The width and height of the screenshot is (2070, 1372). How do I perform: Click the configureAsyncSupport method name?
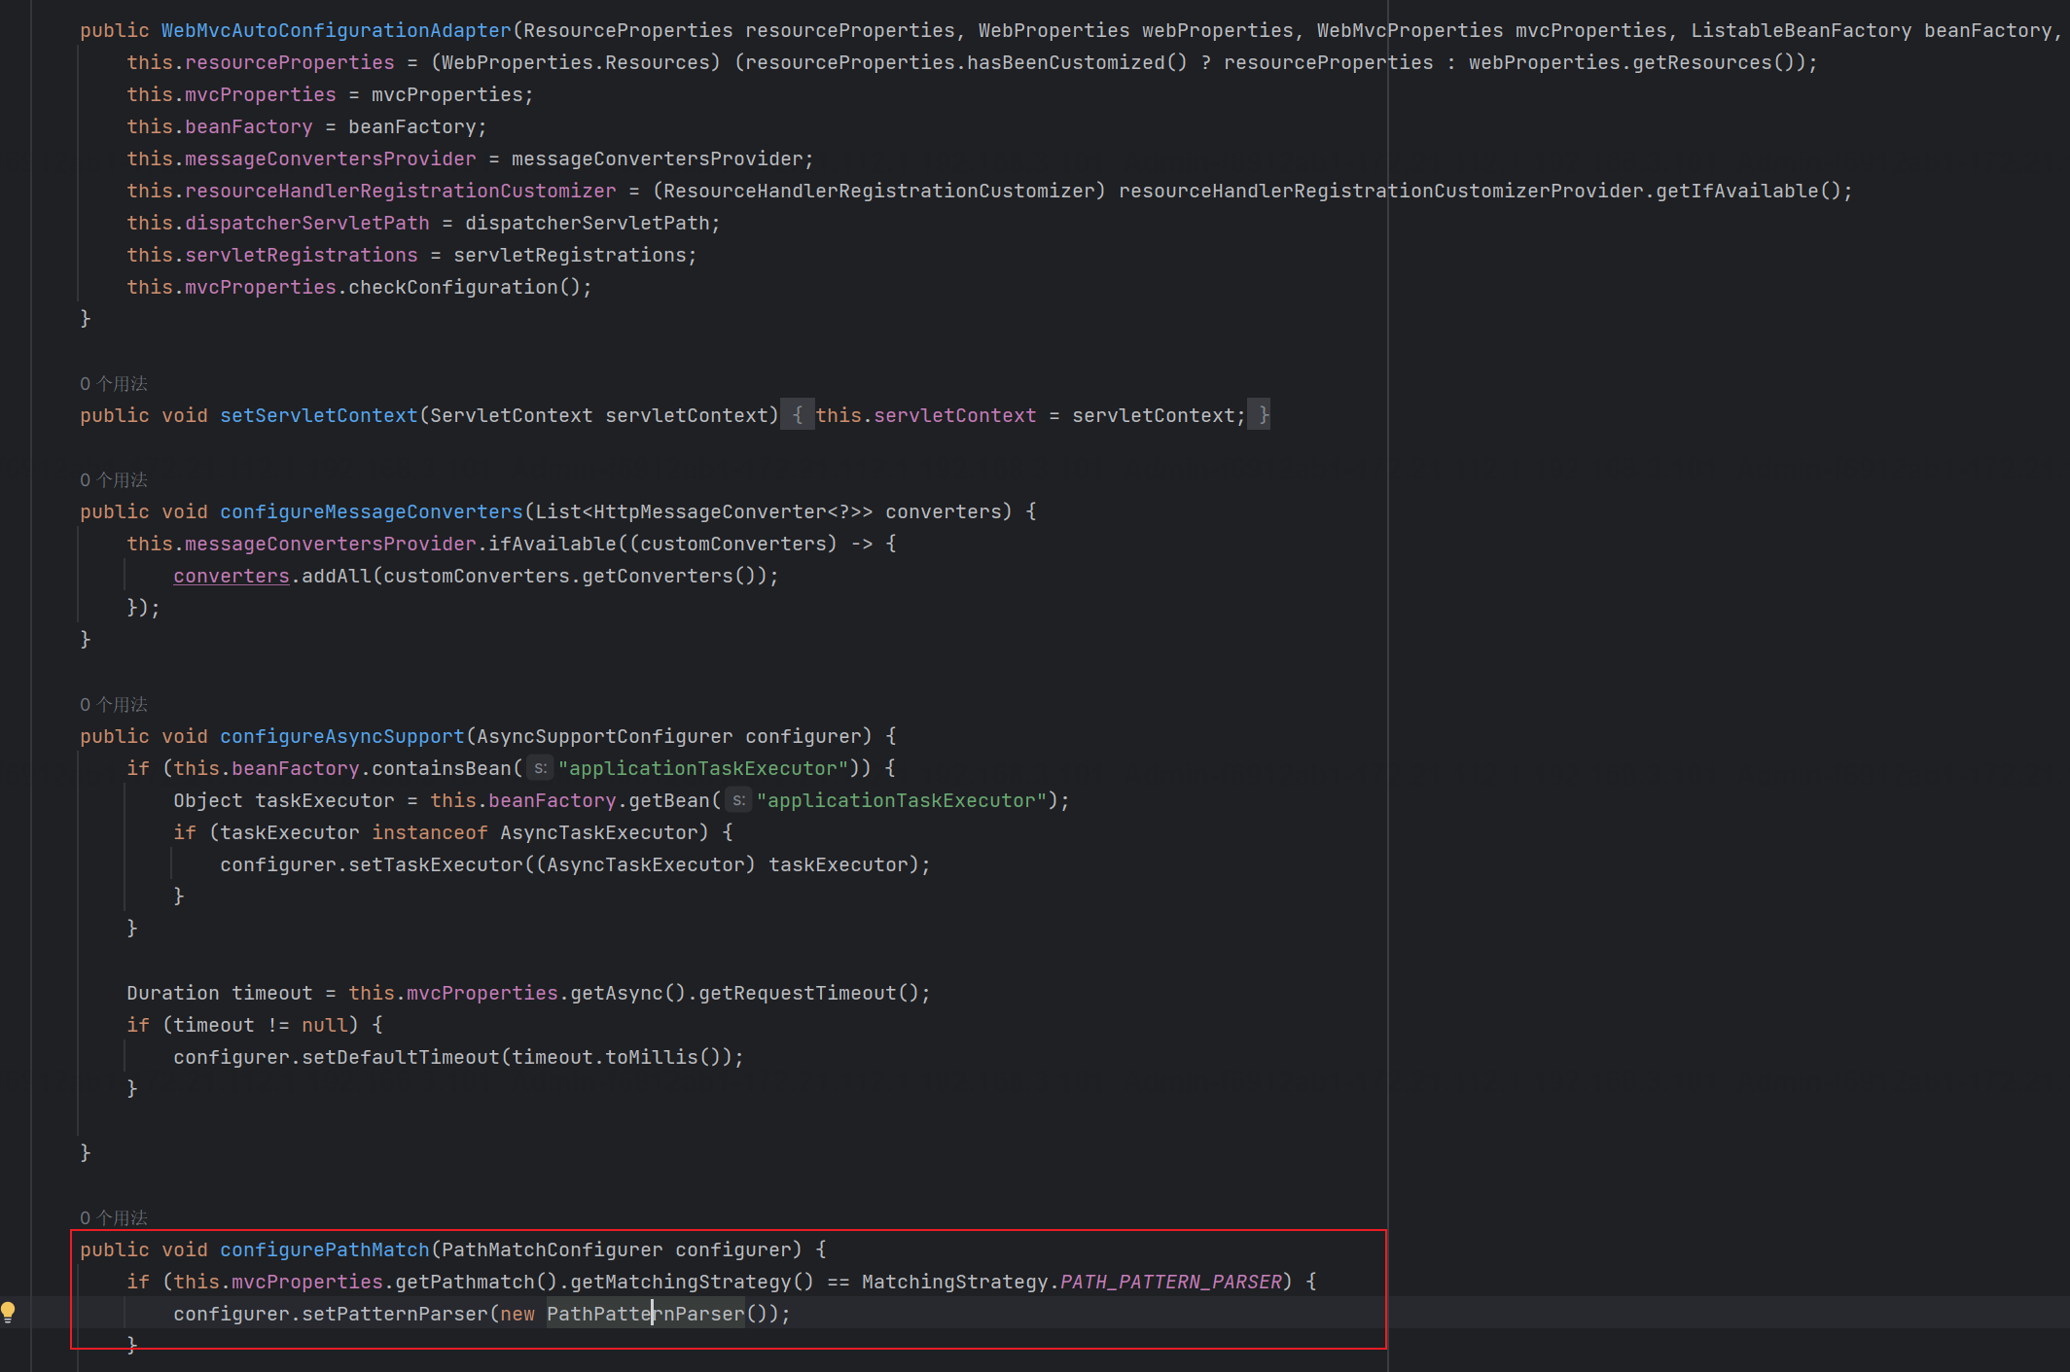pyautogui.click(x=342, y=736)
